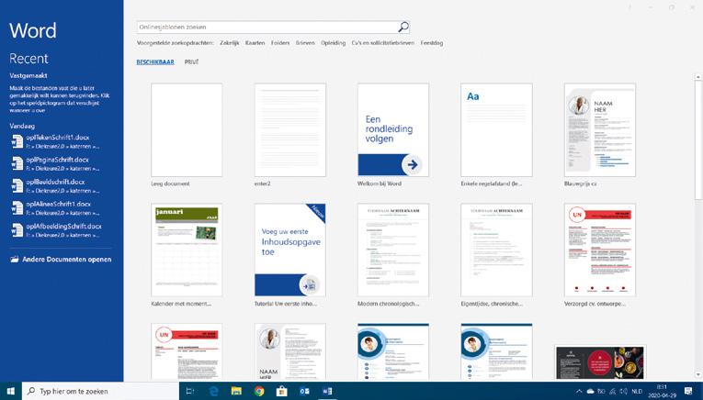Image resolution: width=703 pixels, height=400 pixels.
Task: Click document icon of oplBeeldschrift.docx
Action: coord(17,185)
